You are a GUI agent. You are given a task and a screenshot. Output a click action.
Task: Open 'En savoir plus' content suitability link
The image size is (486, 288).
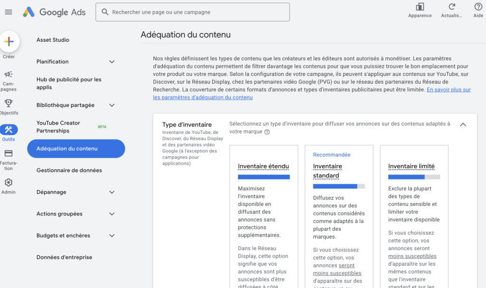(449, 90)
